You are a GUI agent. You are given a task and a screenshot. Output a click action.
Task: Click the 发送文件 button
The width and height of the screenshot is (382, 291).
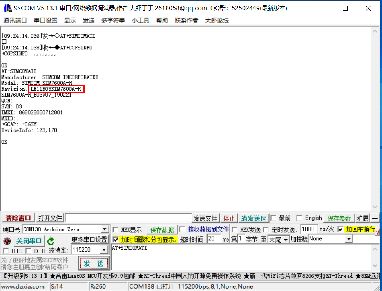click(205, 218)
